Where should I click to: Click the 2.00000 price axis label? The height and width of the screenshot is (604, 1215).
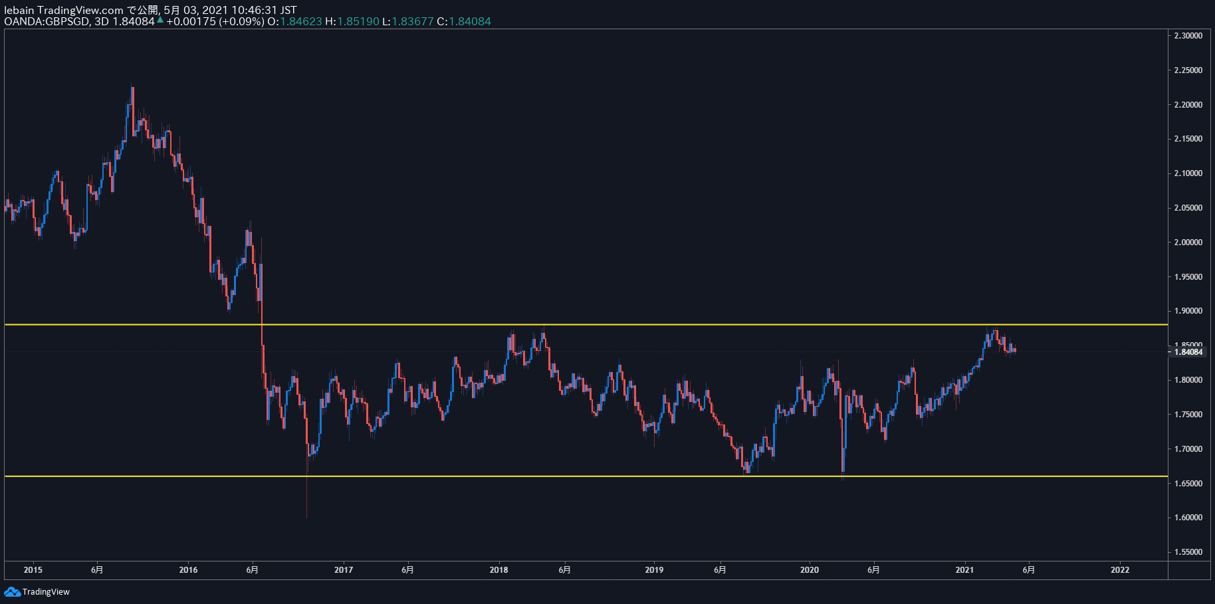pos(1188,243)
